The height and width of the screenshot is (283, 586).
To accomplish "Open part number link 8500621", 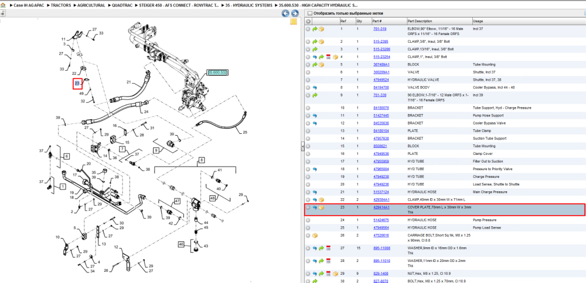I will tap(380, 146).
